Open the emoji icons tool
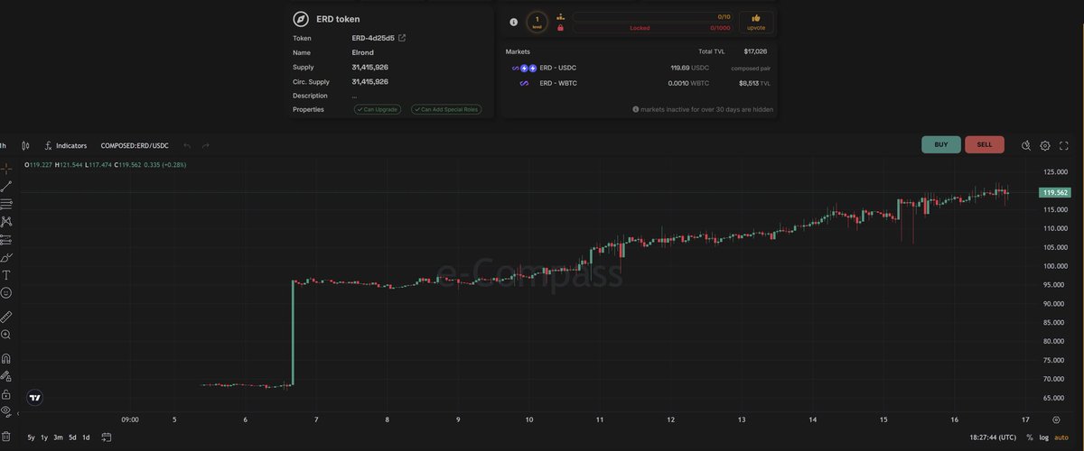This screenshot has height=451, width=1084. [5, 293]
